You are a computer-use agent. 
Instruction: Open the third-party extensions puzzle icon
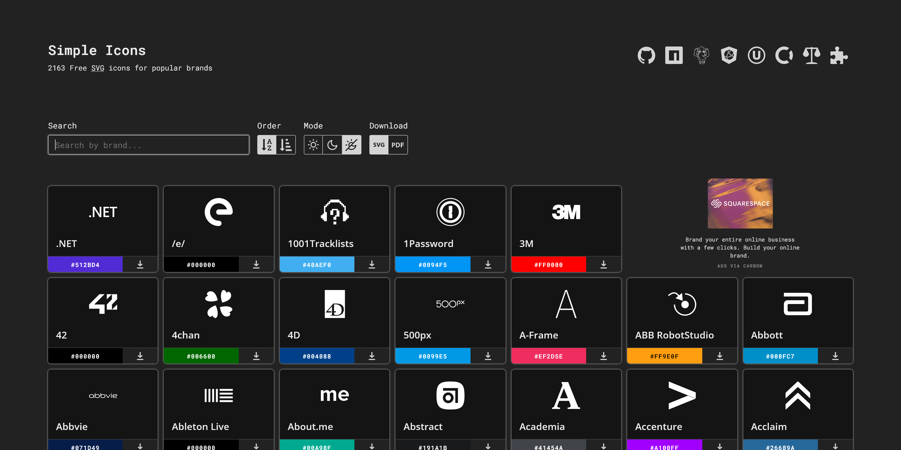click(839, 55)
